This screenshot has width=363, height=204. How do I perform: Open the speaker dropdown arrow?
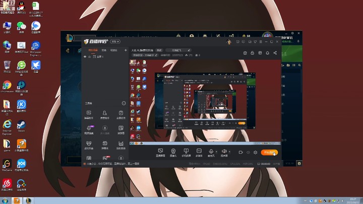[230, 152]
